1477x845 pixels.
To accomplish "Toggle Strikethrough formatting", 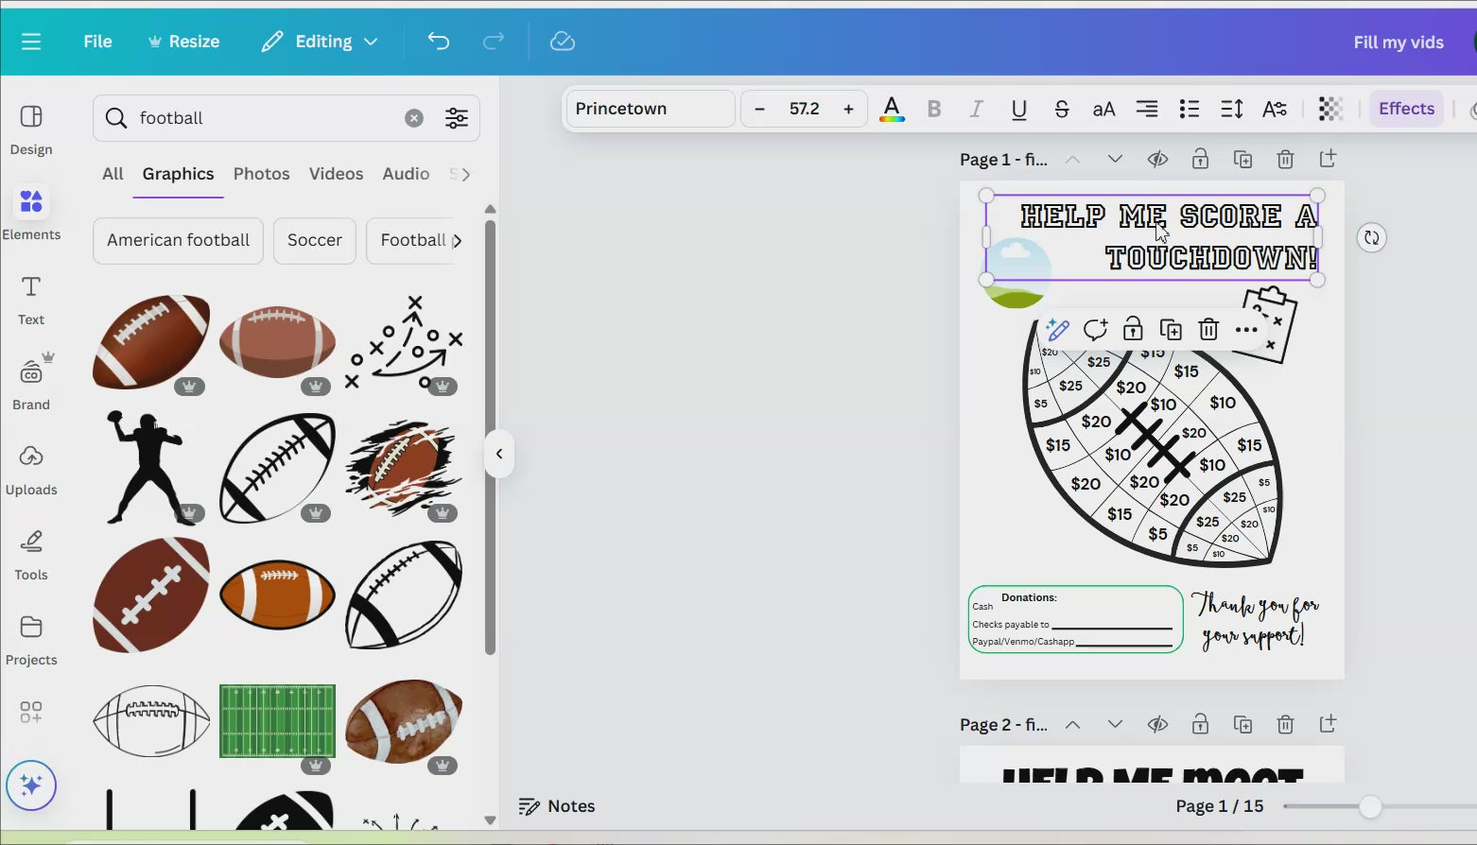I will [x=1061, y=109].
